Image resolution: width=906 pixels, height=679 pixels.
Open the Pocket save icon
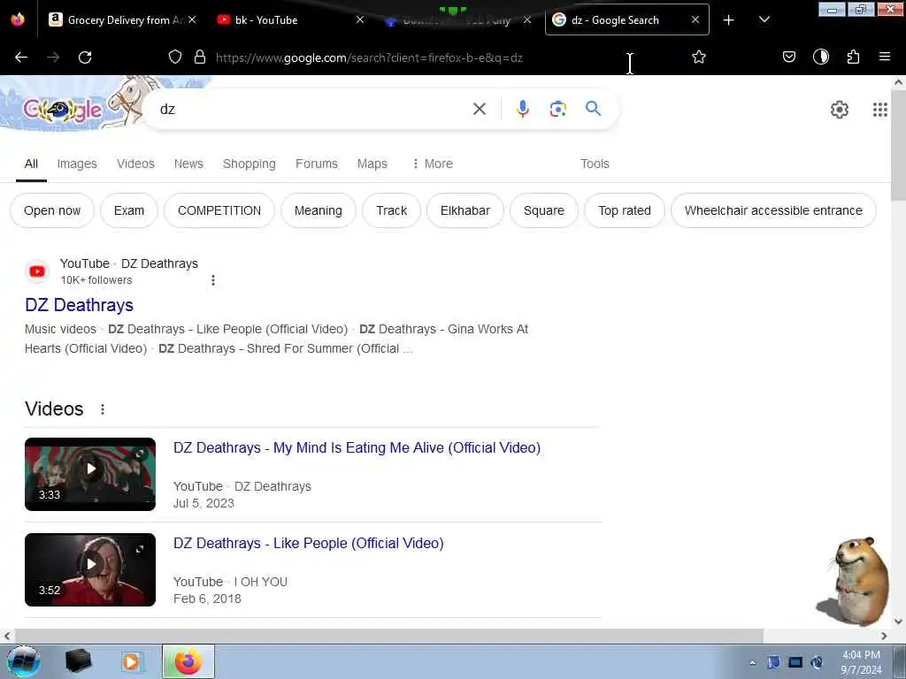[789, 57]
